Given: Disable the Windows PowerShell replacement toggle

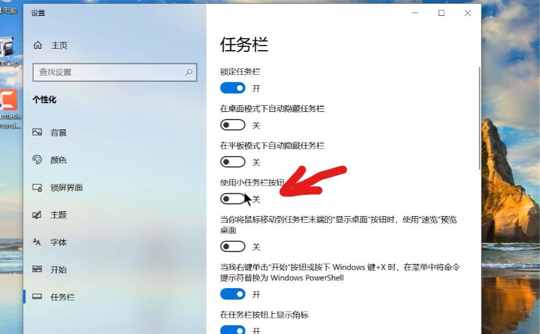Looking at the screenshot, I should point(233,294).
